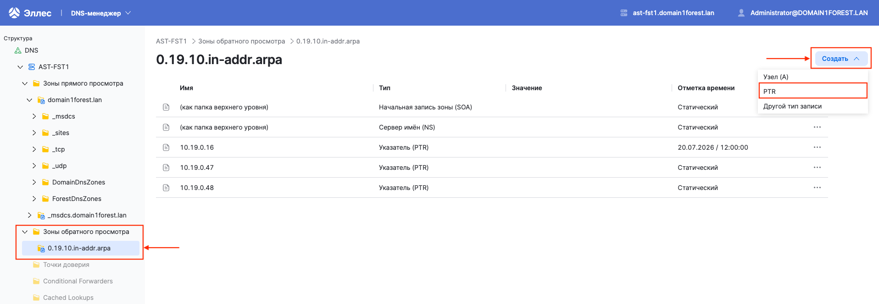Expand the _sites folder
Image resolution: width=879 pixels, height=304 pixels.
pyautogui.click(x=34, y=133)
